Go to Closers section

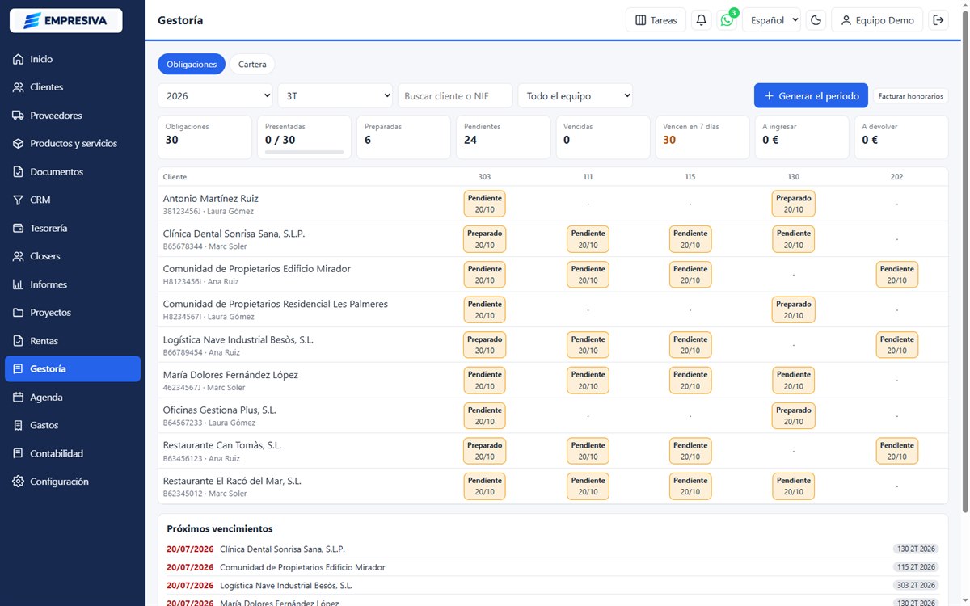73,256
